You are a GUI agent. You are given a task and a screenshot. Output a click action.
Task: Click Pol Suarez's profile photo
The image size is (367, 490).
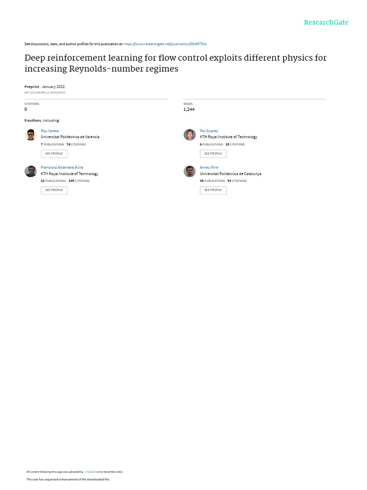pyautogui.click(x=190, y=135)
